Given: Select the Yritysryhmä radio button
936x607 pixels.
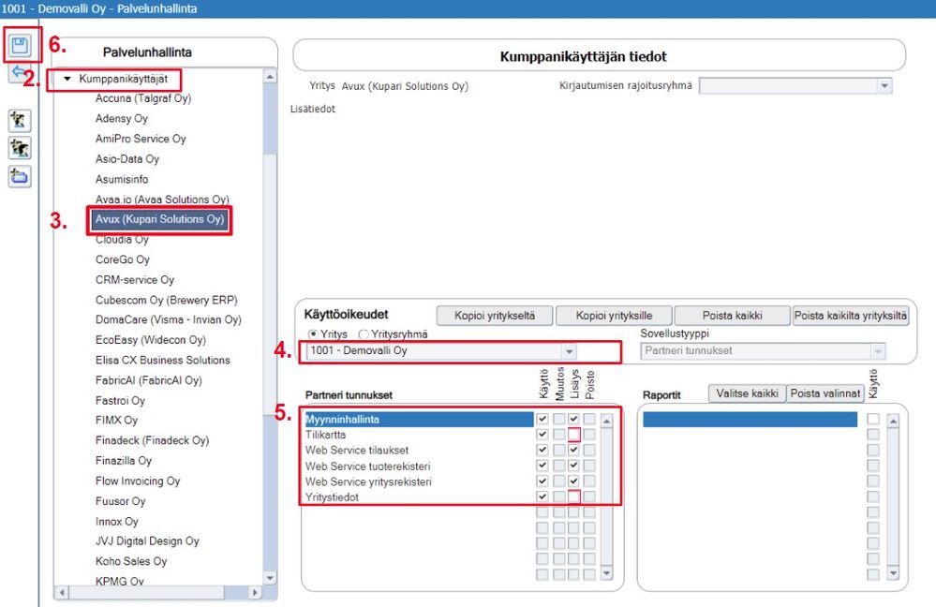Looking at the screenshot, I should (x=363, y=334).
